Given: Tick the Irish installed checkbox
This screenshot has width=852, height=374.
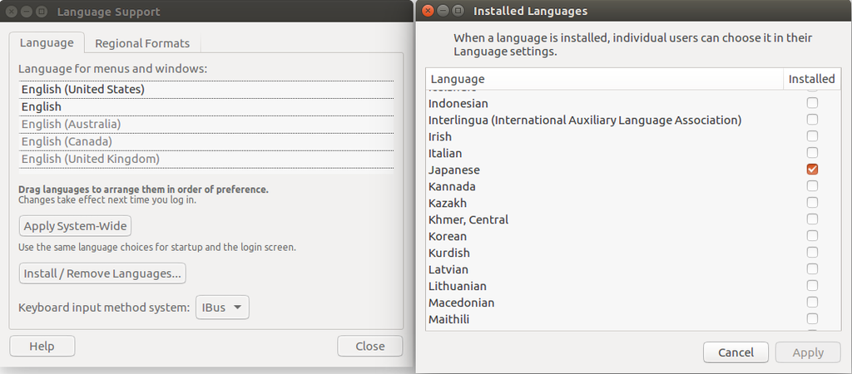Looking at the screenshot, I should [x=812, y=136].
